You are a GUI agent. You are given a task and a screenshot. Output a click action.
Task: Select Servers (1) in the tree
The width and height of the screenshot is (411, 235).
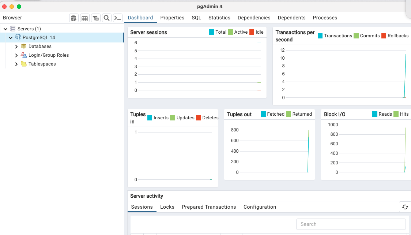pyautogui.click(x=29, y=29)
